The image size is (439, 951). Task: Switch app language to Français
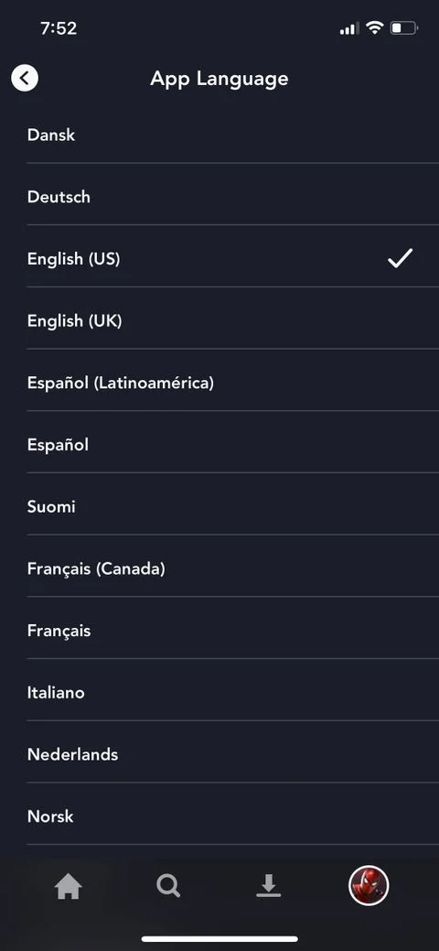[219, 630]
